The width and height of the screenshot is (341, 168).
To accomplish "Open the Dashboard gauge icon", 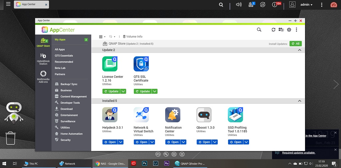I will tap(334, 5).
